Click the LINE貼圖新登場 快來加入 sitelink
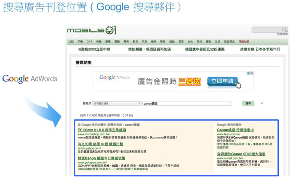 (x=95, y=169)
